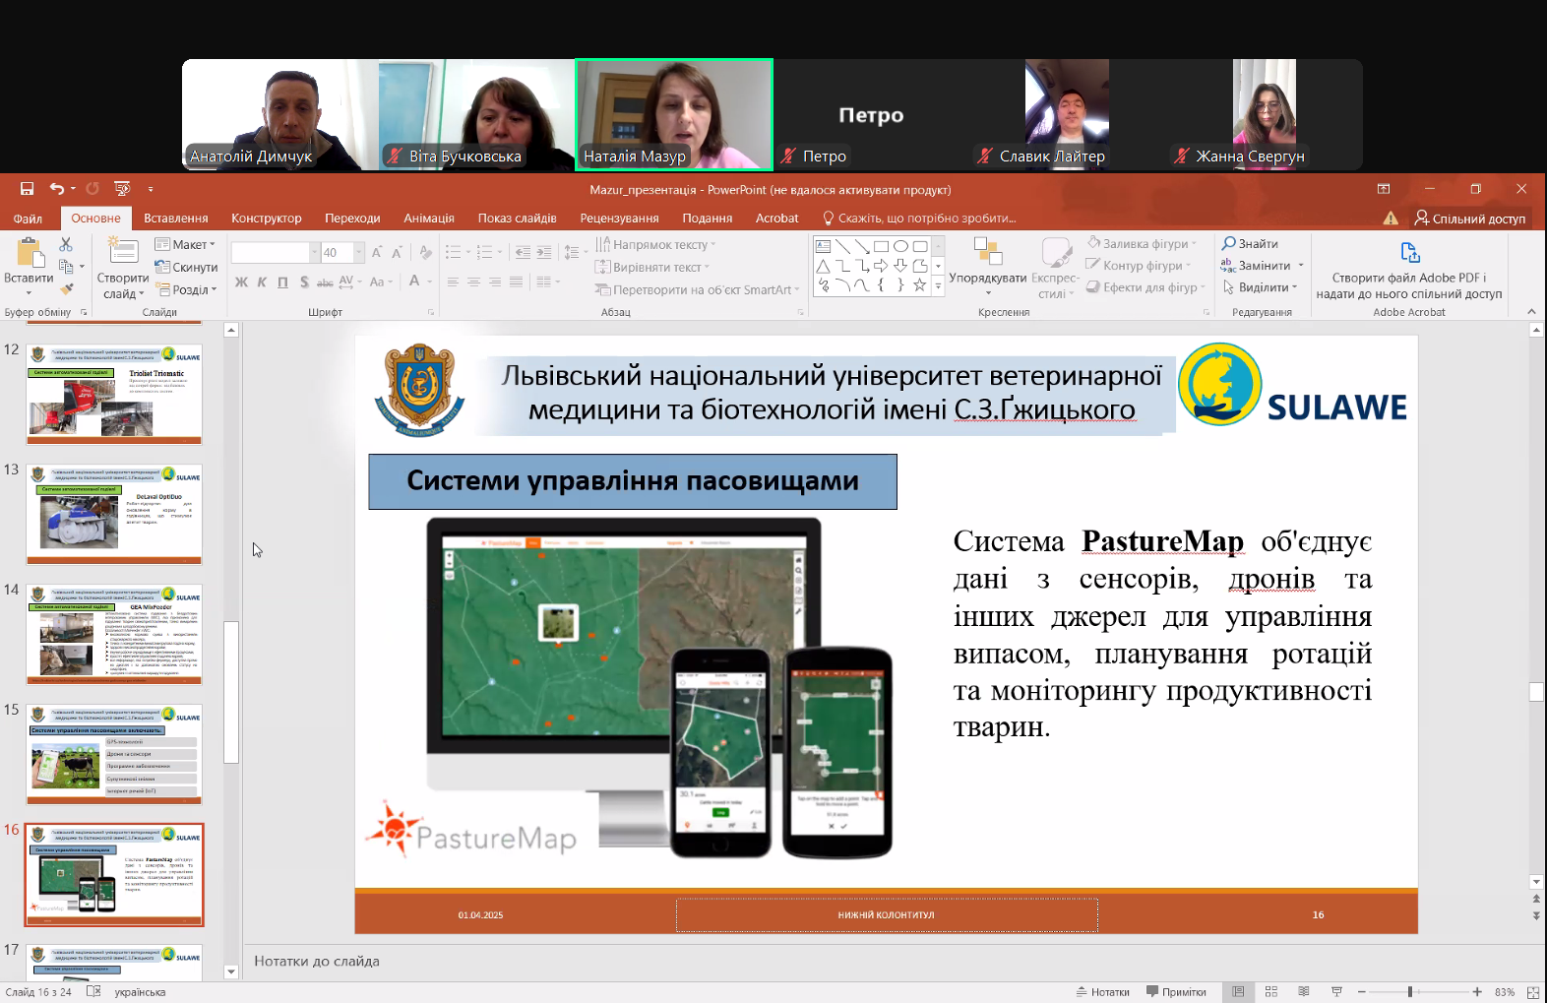Start slideshow from beginning icon
1547x1003 pixels.
click(x=122, y=189)
